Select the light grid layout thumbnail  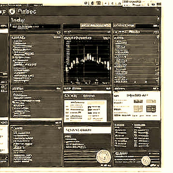[x=138, y=109]
